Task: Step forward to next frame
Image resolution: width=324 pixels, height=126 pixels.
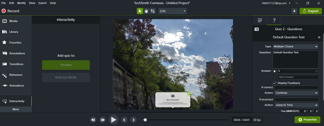Action: click(102, 120)
